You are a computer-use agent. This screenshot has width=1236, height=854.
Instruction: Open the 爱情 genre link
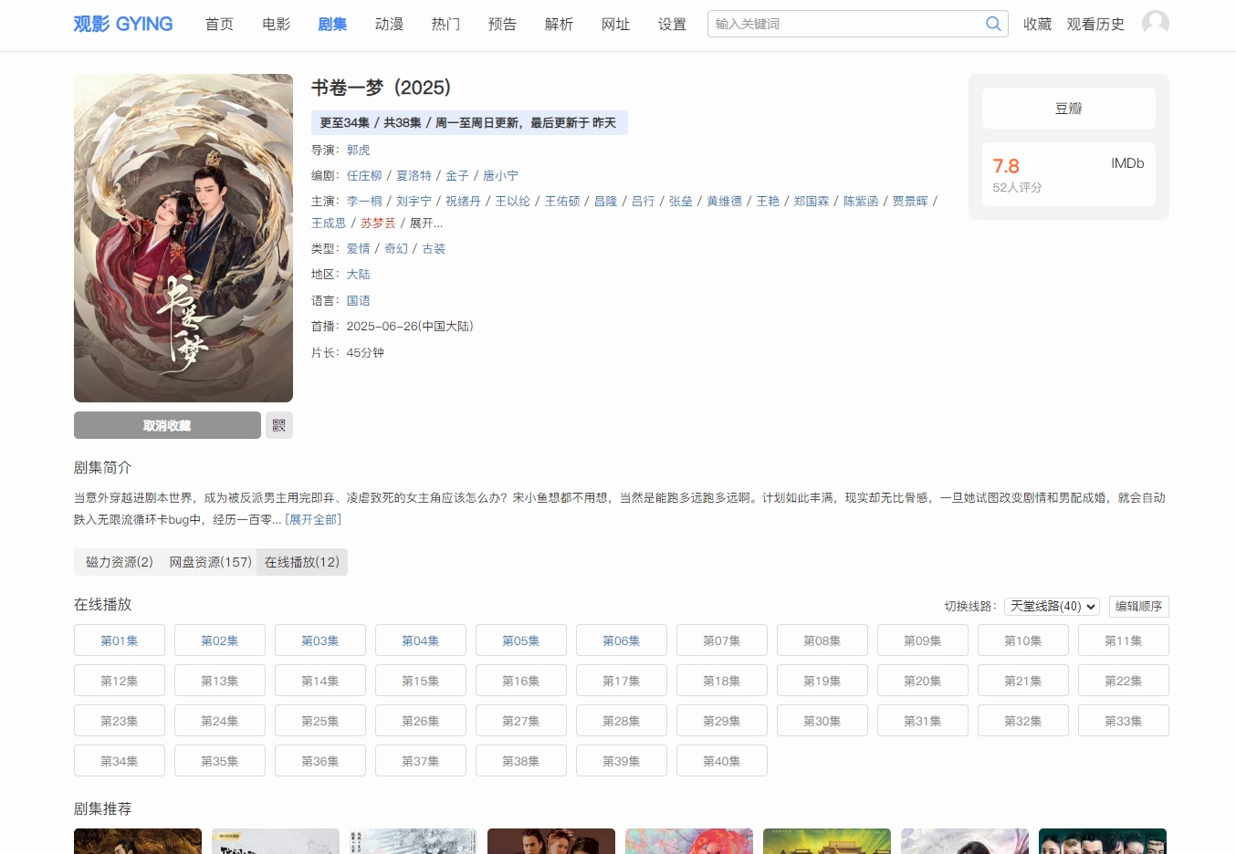359,248
